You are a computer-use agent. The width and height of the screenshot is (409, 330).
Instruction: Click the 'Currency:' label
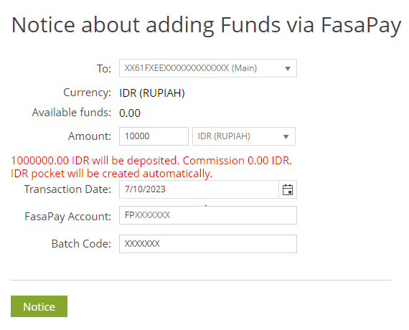tap(87, 93)
